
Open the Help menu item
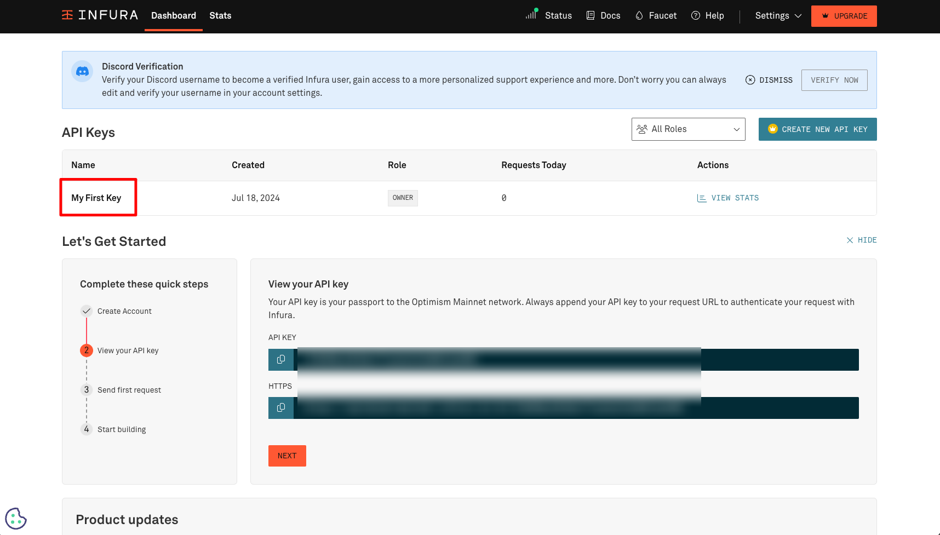(708, 15)
